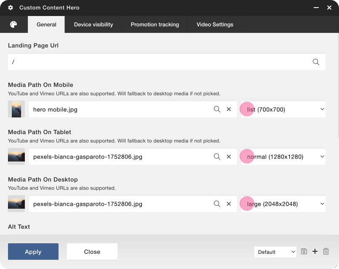Open the large (2048x2048) size dropdown

click(x=283, y=204)
